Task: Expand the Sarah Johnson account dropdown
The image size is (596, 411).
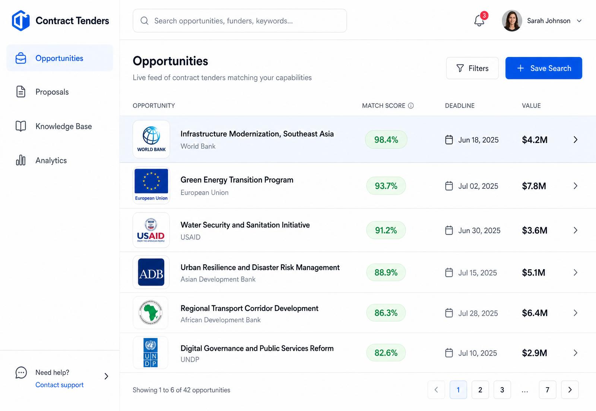Action: click(579, 21)
